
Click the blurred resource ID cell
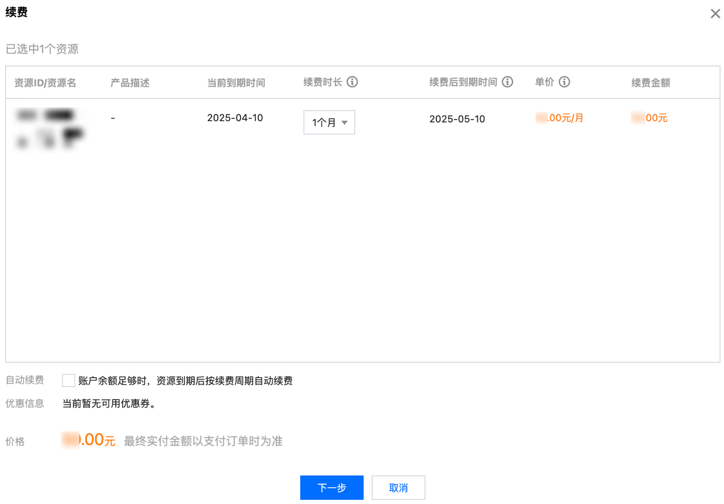click(x=50, y=128)
